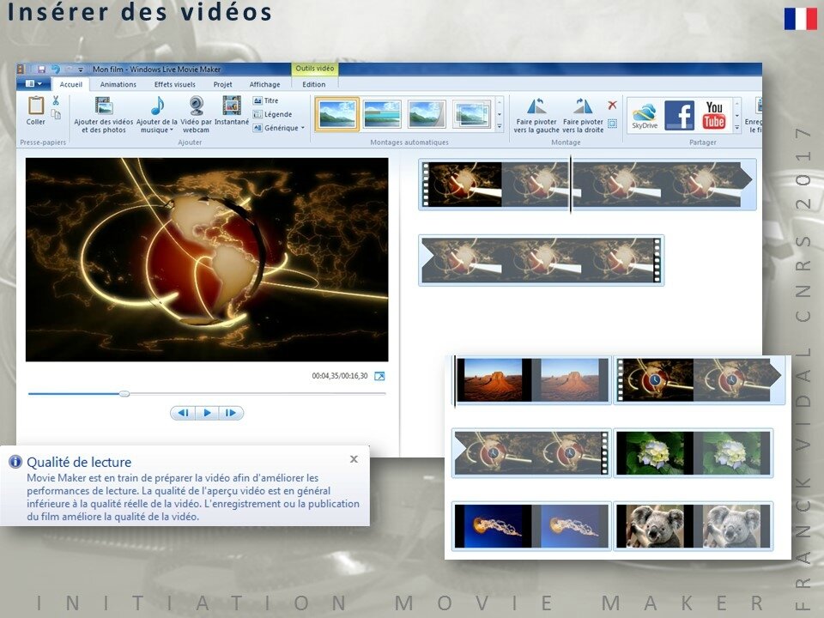Click the select-all icon below the red X
Viewport: 824px width, 618px height.
point(612,124)
